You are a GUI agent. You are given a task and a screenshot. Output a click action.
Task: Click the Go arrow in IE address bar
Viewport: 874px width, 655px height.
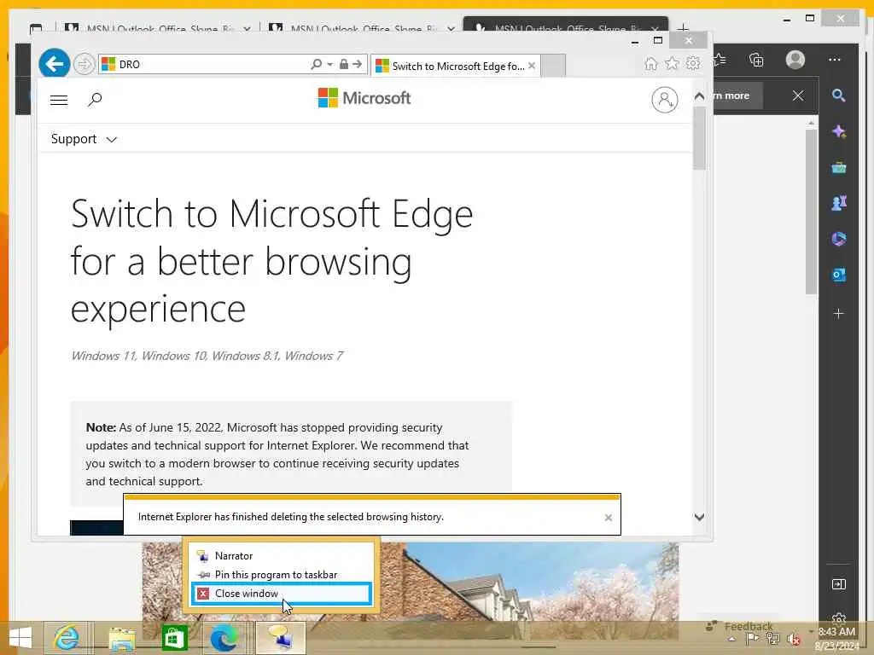pyautogui.click(x=358, y=64)
